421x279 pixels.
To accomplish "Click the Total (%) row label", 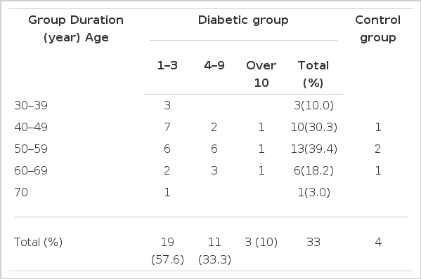I will (x=38, y=243).
